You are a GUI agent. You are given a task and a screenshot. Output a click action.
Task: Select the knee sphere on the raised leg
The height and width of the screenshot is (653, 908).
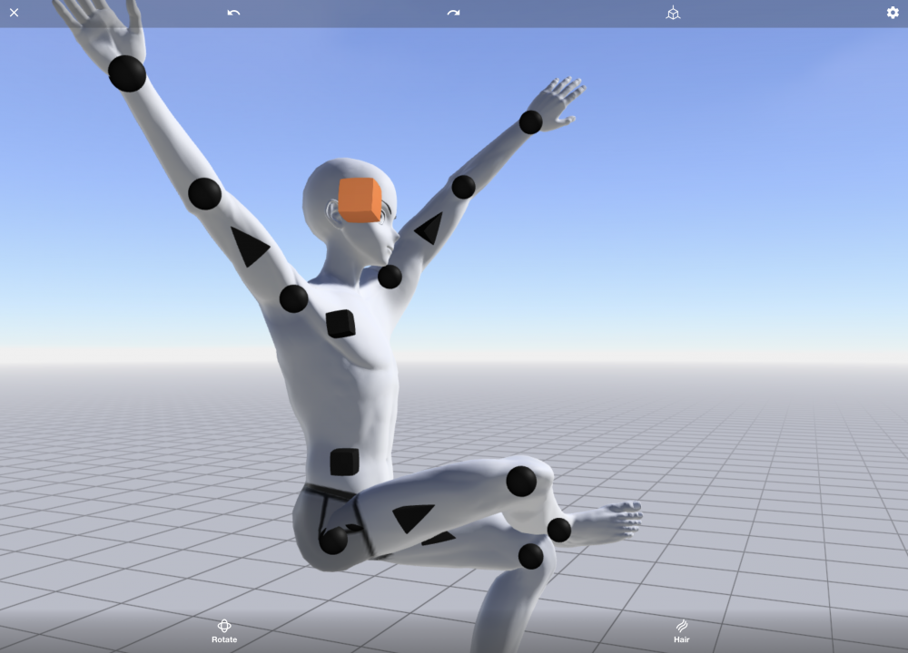click(521, 481)
